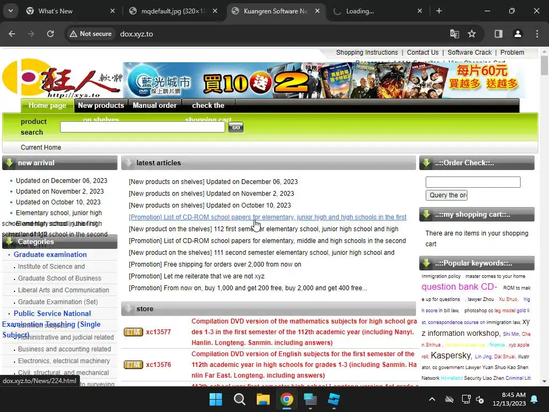Select the Home page nav tab
Screen dimensions: 549x412
(47, 106)
